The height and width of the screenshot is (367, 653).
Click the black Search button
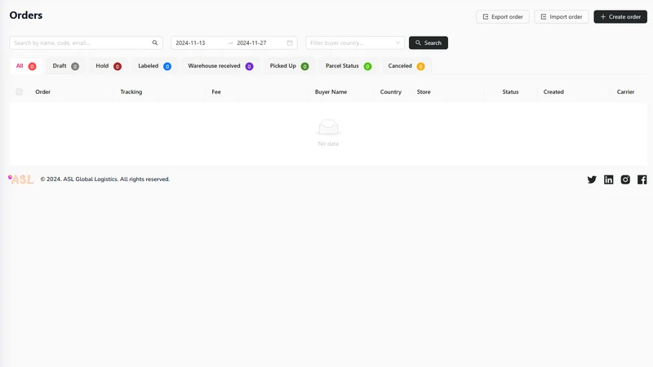(428, 43)
